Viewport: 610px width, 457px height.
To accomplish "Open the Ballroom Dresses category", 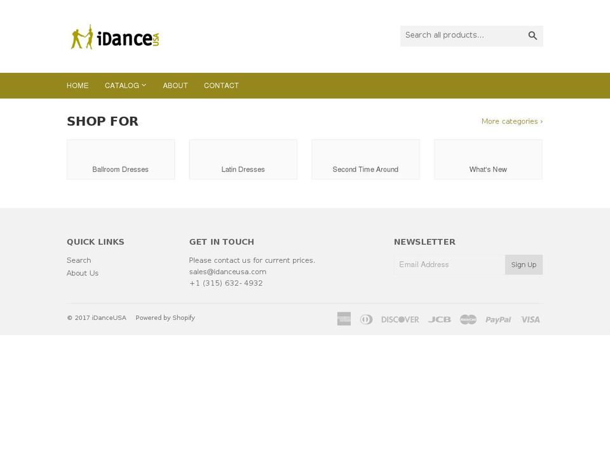I will (121, 159).
